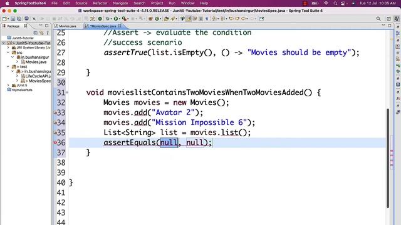The width and height of the screenshot is (401, 225).
Task: Click Collapse All in Package Explorer
Action: click(x=36, y=33)
